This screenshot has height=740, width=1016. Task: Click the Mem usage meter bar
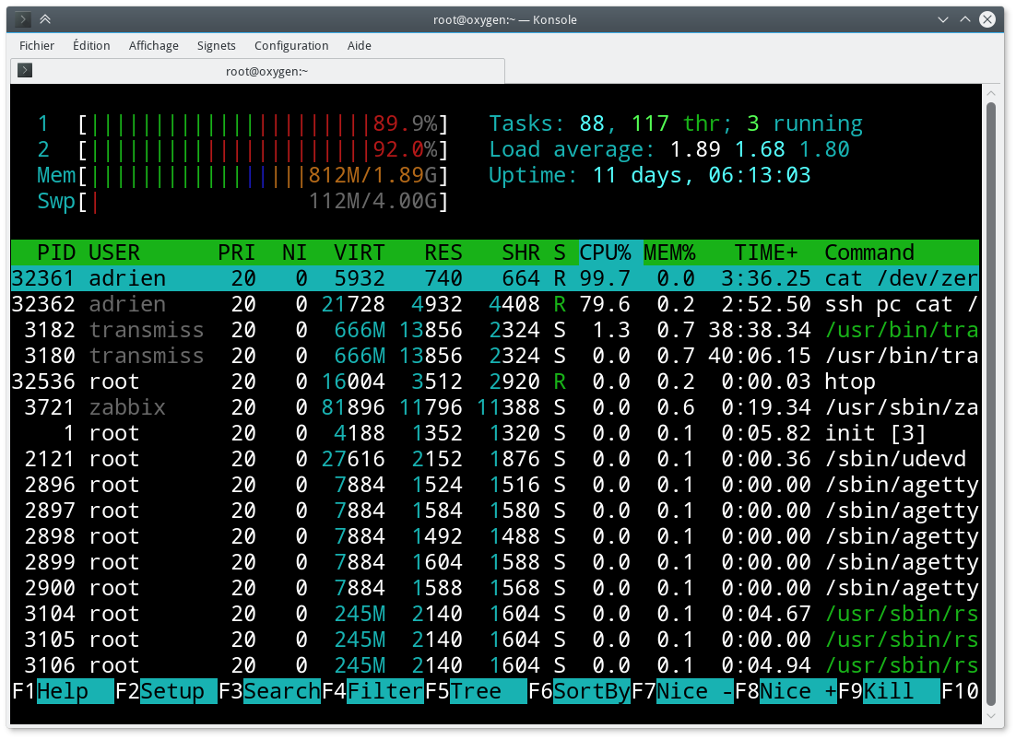click(263, 175)
